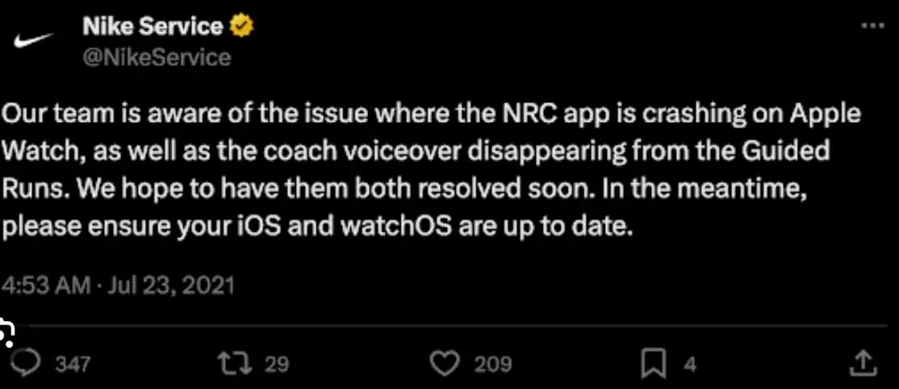Click the 29 reposts count
The height and width of the screenshot is (389, 899).
tap(276, 365)
